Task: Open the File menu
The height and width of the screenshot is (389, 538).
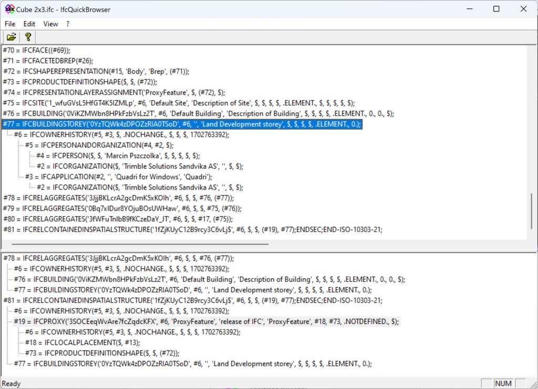Action: coord(9,24)
